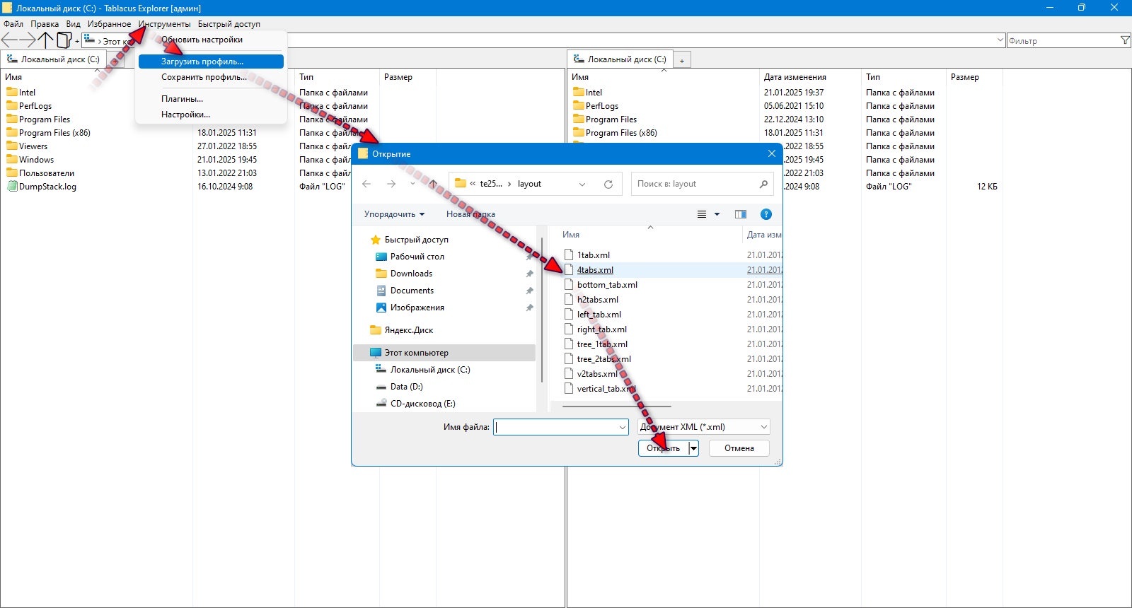Click the search magnifier in layout search box

point(763,184)
